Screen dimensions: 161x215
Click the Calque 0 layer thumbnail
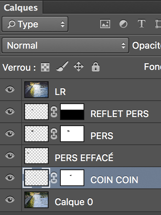point(36,200)
